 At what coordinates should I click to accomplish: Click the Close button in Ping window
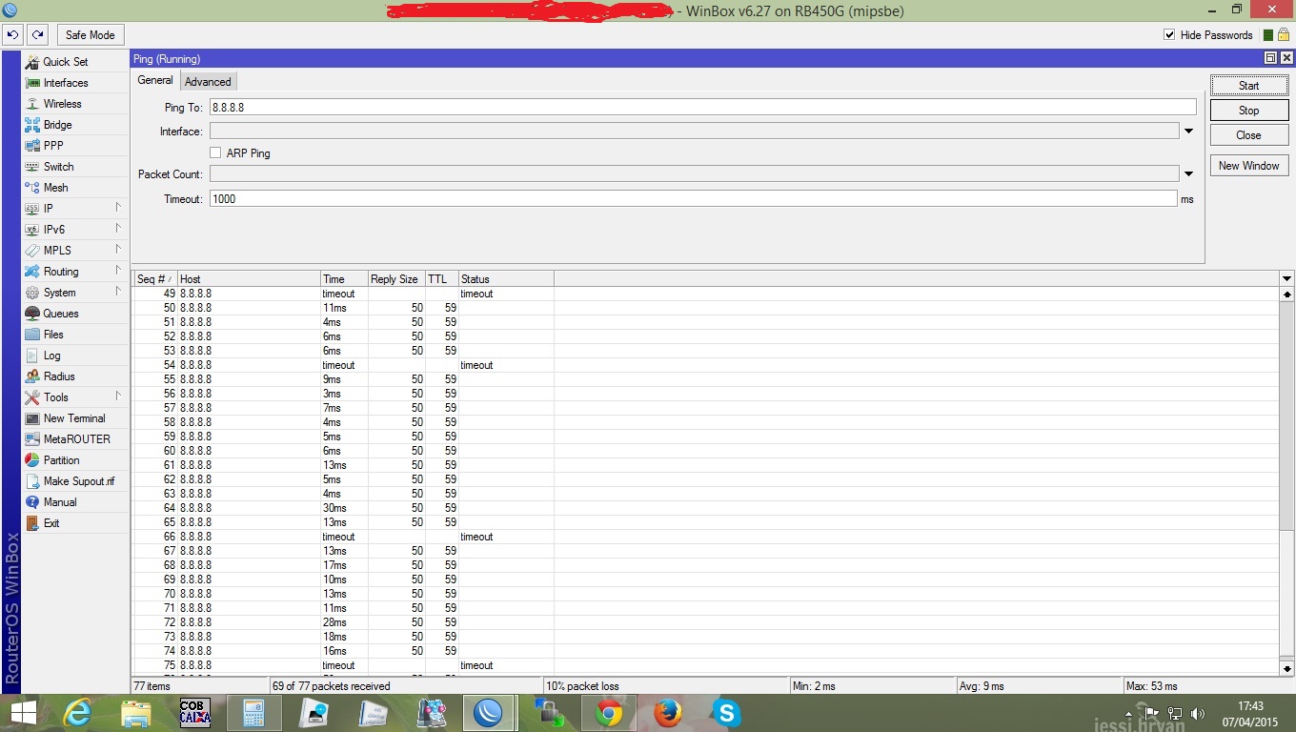pos(1249,135)
